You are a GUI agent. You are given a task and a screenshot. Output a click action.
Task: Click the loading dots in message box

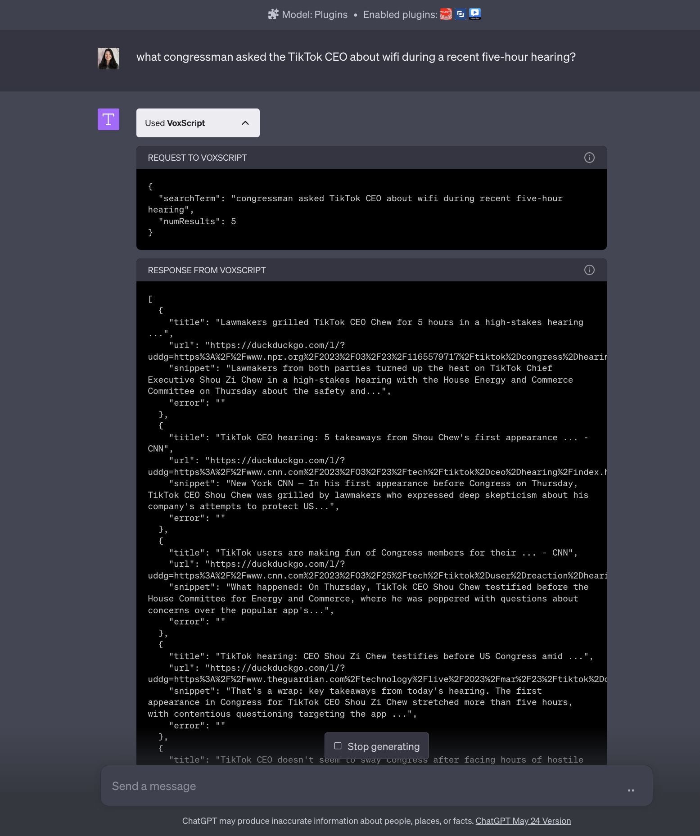click(631, 791)
